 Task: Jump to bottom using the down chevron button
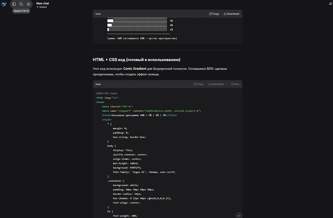(239, 215)
